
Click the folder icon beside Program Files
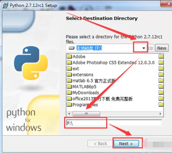(x=69, y=105)
